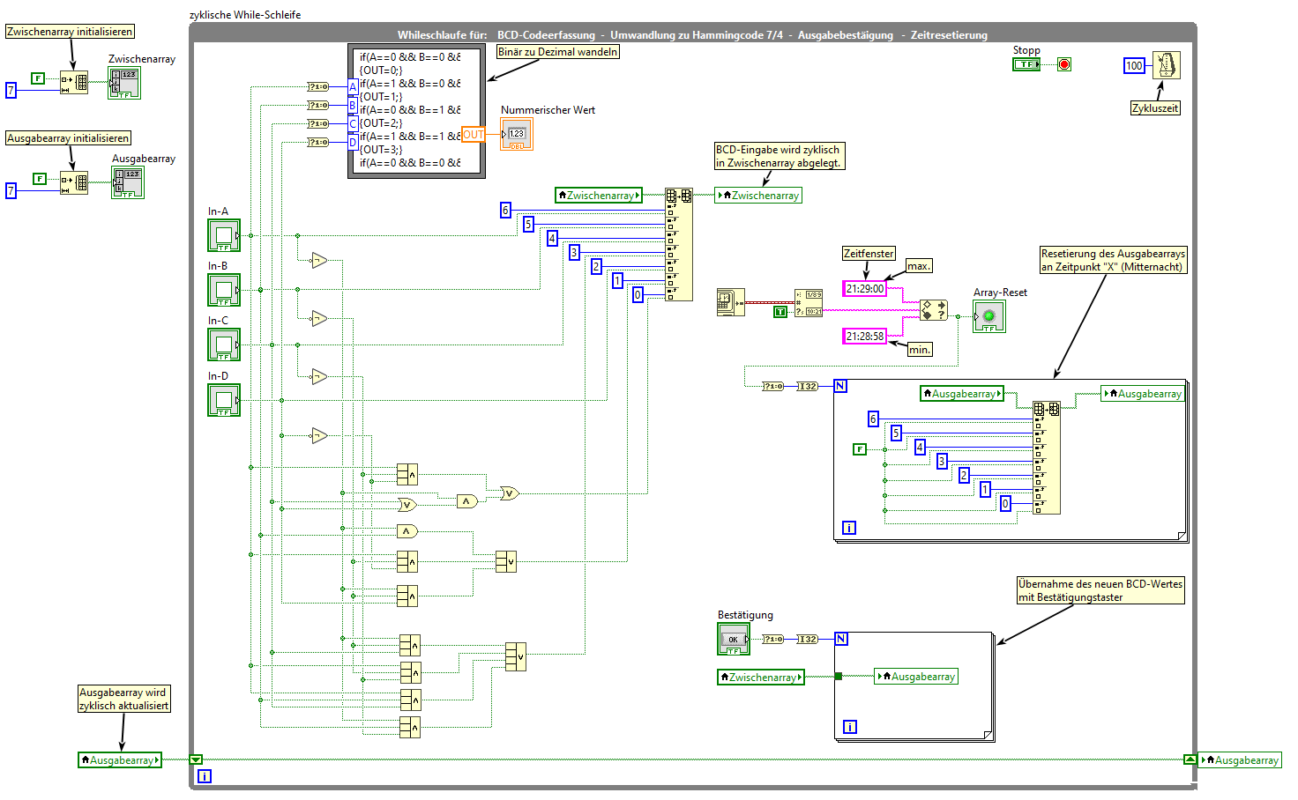
Task: Select the Ausgabearray indicator terminal outside the loop
Action: click(x=128, y=182)
